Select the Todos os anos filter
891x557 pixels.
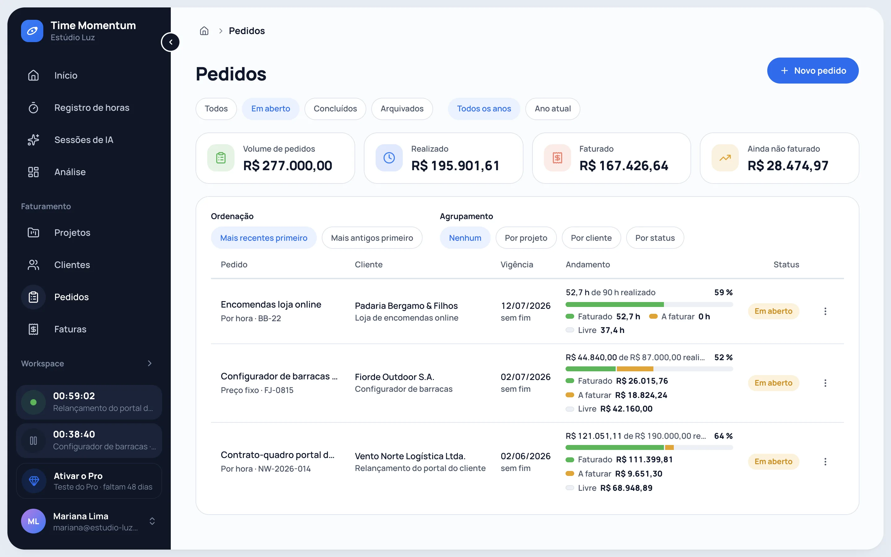pos(484,109)
